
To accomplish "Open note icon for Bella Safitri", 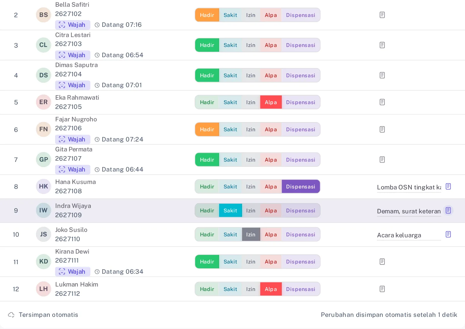I will click(382, 15).
